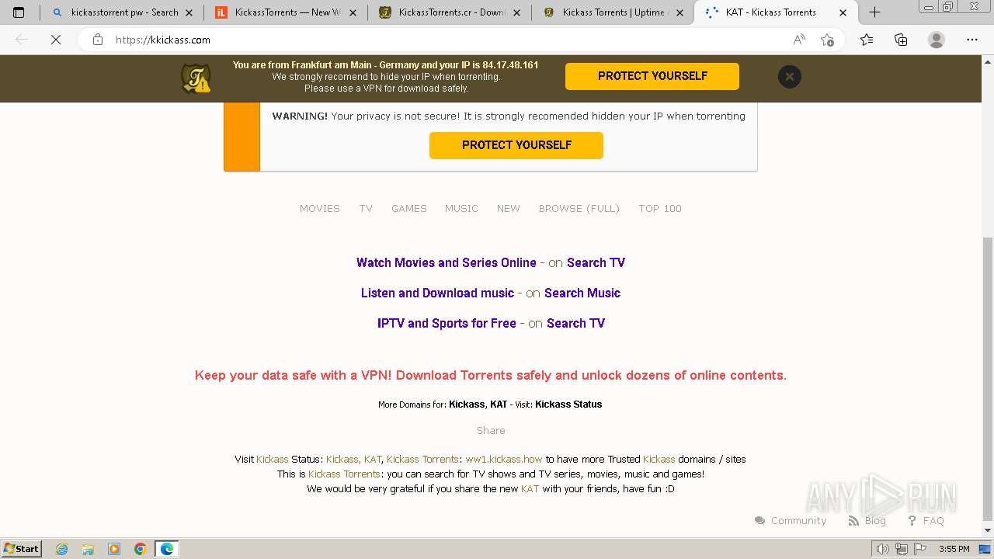Follow Listen and Download music link
This screenshot has height=559, width=994.
437,293
